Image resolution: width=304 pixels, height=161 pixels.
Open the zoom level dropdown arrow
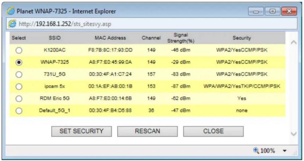point(284,151)
